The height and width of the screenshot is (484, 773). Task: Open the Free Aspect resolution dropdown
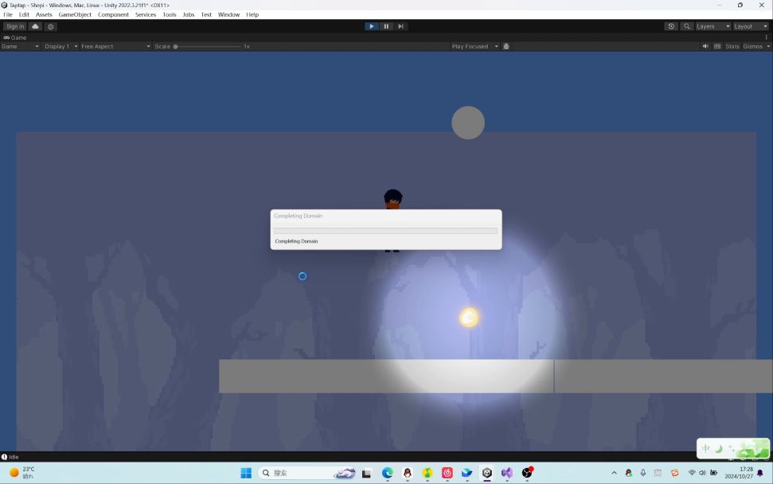(x=115, y=46)
